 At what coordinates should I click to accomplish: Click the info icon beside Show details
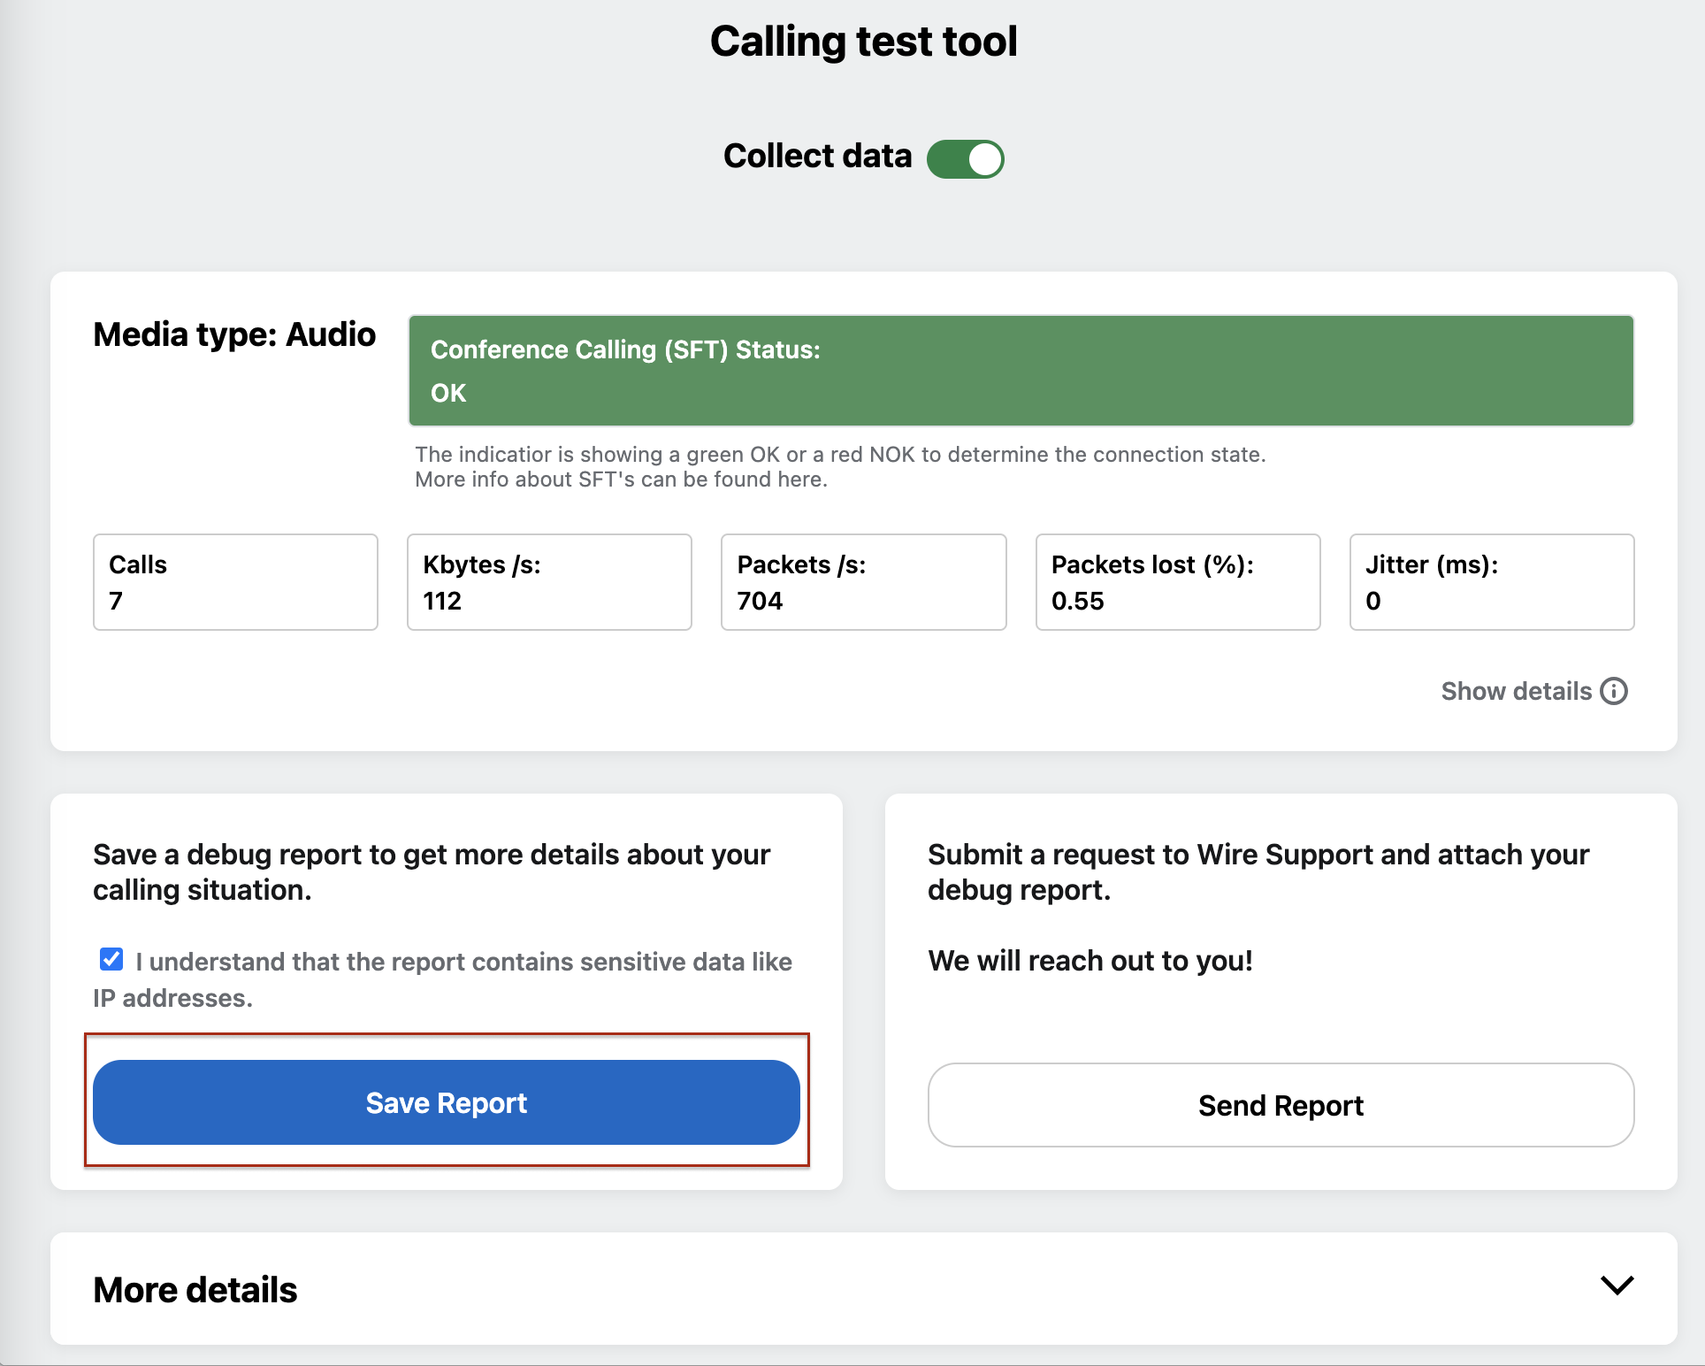(x=1614, y=691)
